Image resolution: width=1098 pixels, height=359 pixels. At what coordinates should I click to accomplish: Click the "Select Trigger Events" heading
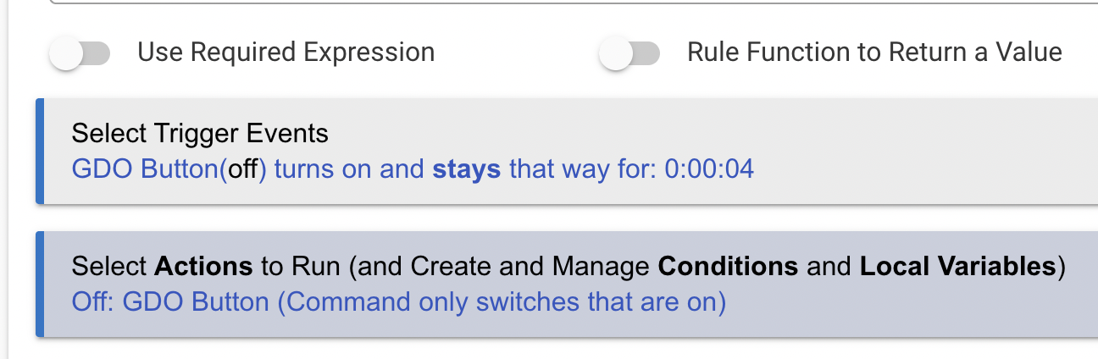coord(199,133)
